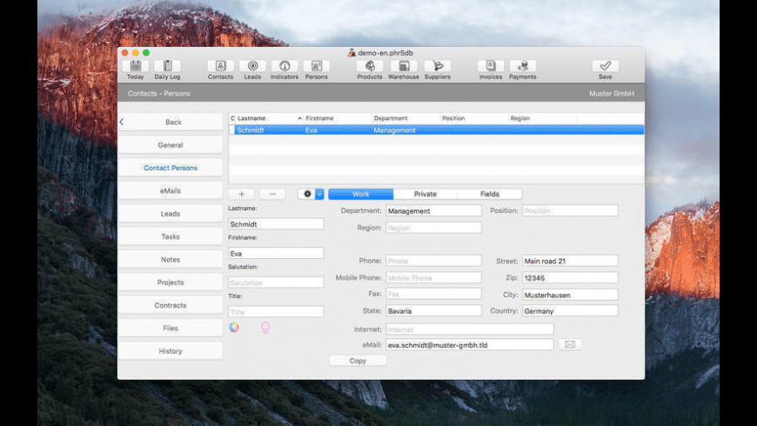Switch to the Private tab

[x=425, y=194]
